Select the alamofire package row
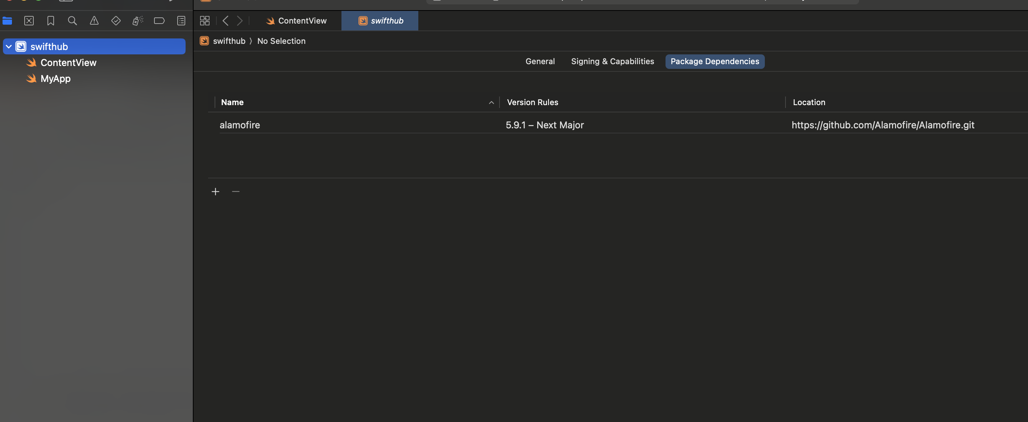Viewport: 1028px width, 422px height. point(240,125)
